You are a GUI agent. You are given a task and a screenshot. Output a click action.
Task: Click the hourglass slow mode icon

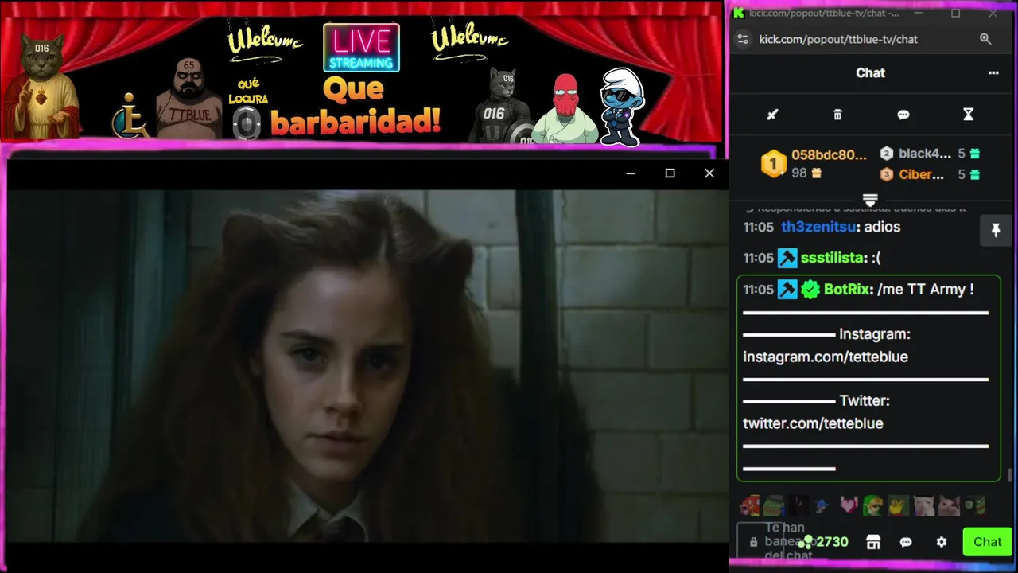(968, 115)
